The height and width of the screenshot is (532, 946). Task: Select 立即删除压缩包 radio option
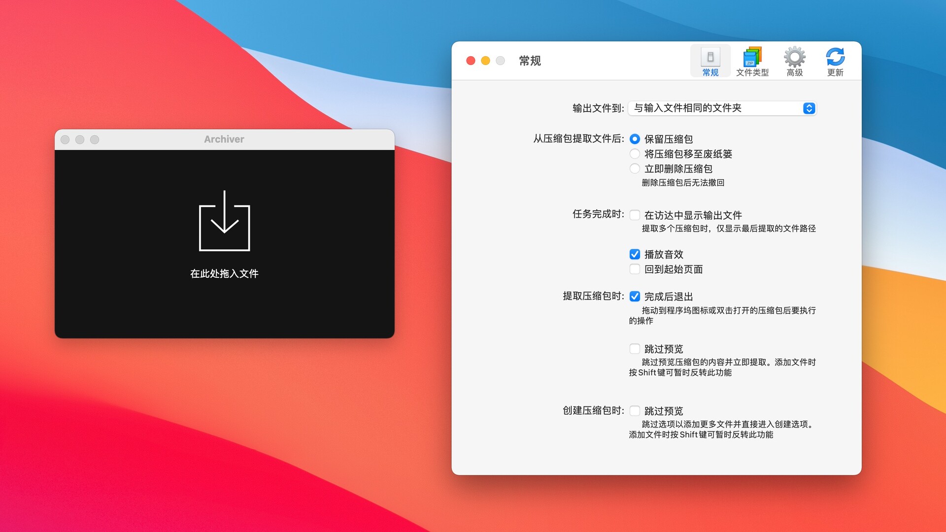point(635,169)
